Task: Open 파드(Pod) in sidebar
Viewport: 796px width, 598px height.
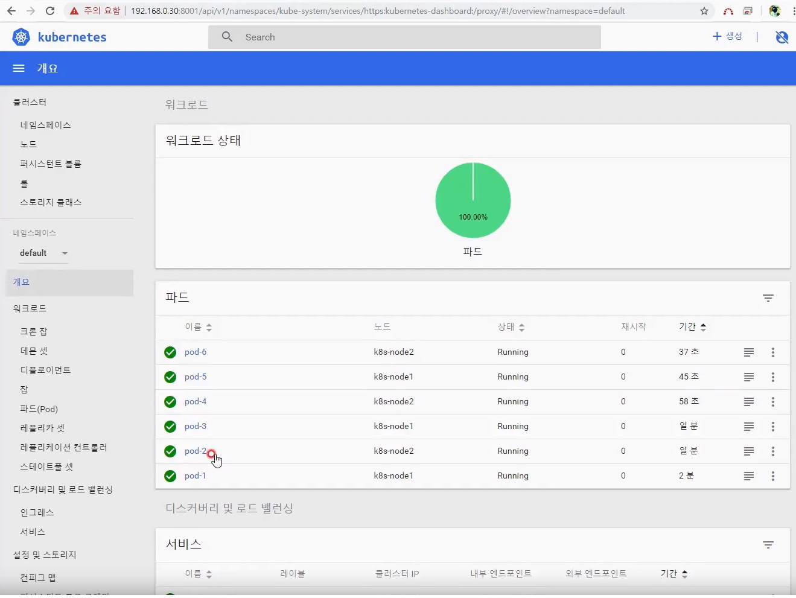Action: click(39, 409)
